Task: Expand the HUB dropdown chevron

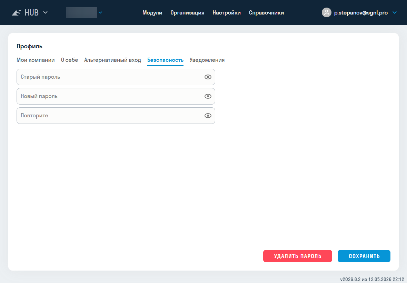Action: (45, 12)
